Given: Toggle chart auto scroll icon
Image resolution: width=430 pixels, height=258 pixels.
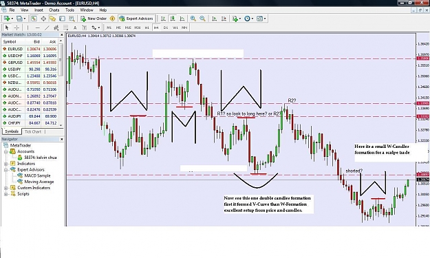Looking at the screenshot, I should (x=215, y=19).
